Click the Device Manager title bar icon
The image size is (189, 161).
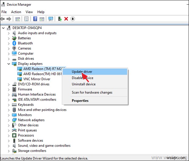coord(3,5)
